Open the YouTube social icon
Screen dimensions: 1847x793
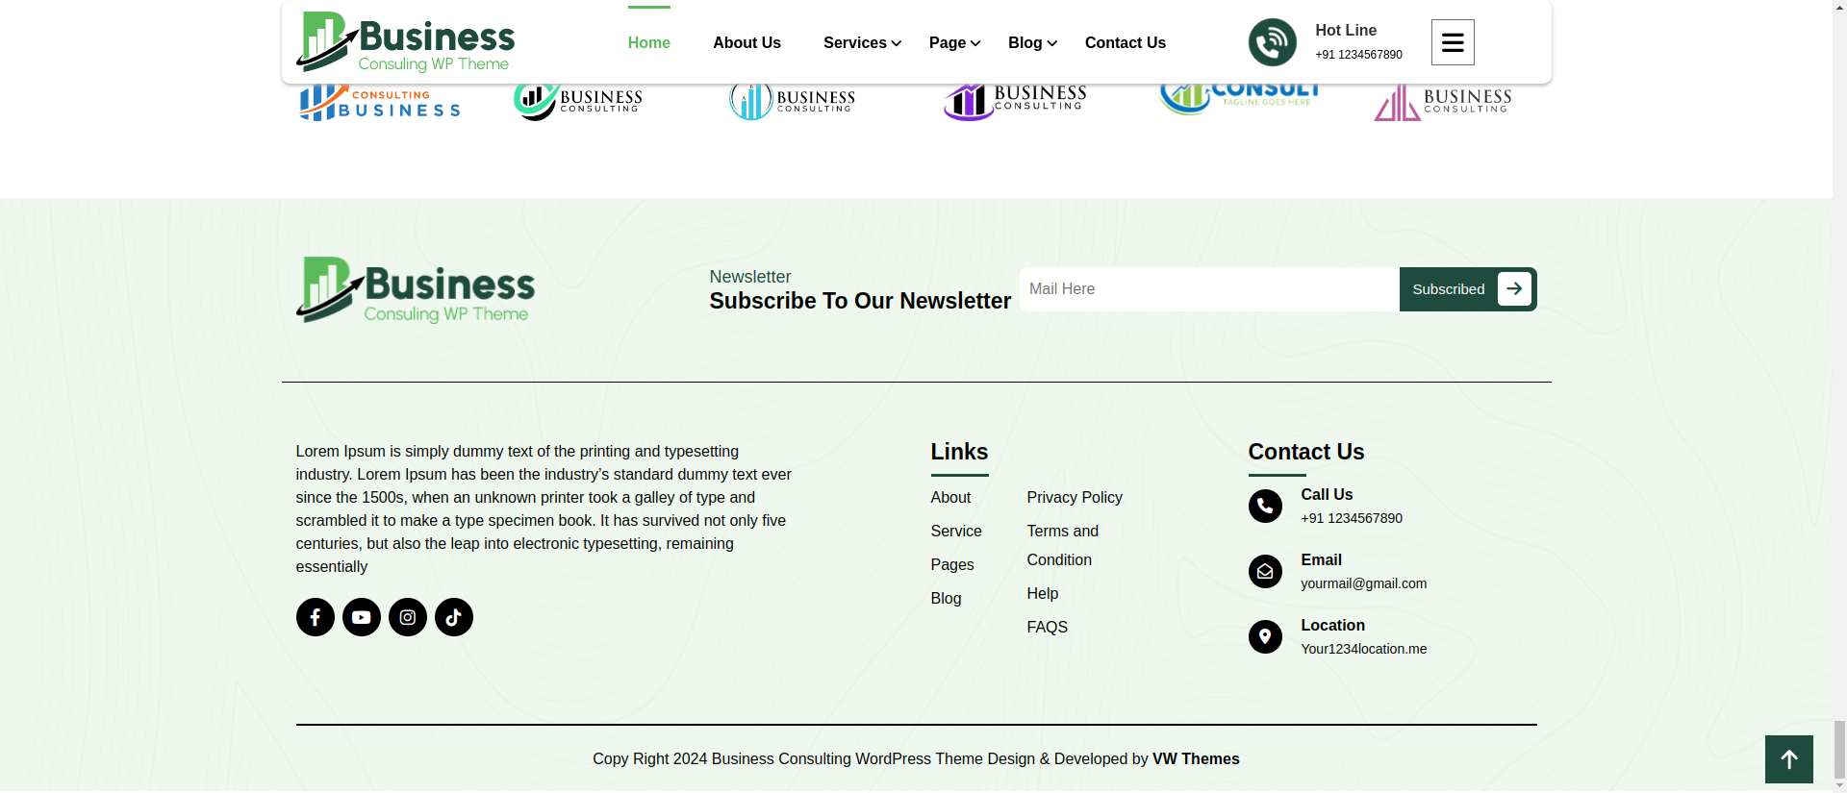[x=361, y=617]
